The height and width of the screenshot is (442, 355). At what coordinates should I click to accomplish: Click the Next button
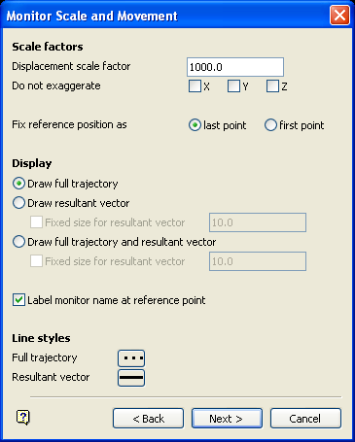coord(227,419)
